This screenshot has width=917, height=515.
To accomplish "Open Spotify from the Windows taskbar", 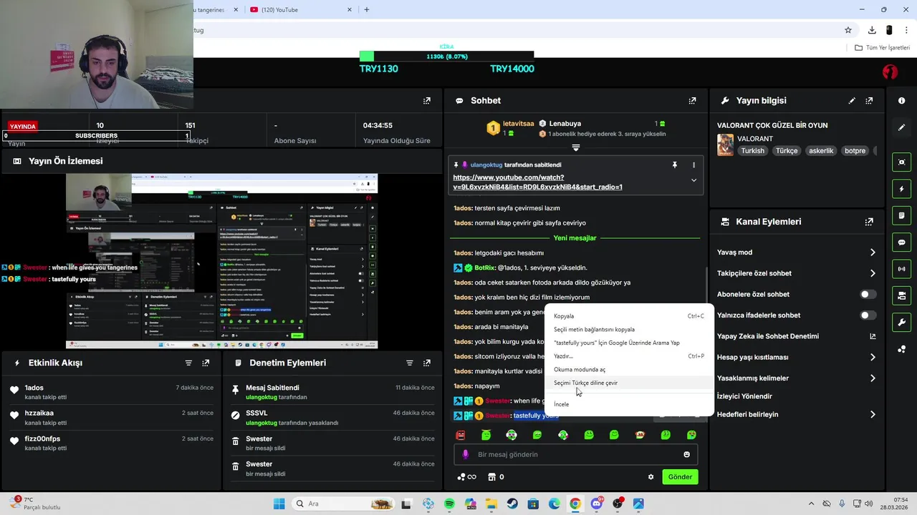I will point(449,504).
